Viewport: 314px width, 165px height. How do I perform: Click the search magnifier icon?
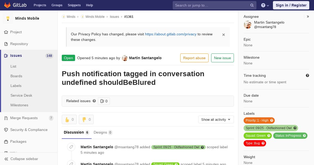[252, 5]
